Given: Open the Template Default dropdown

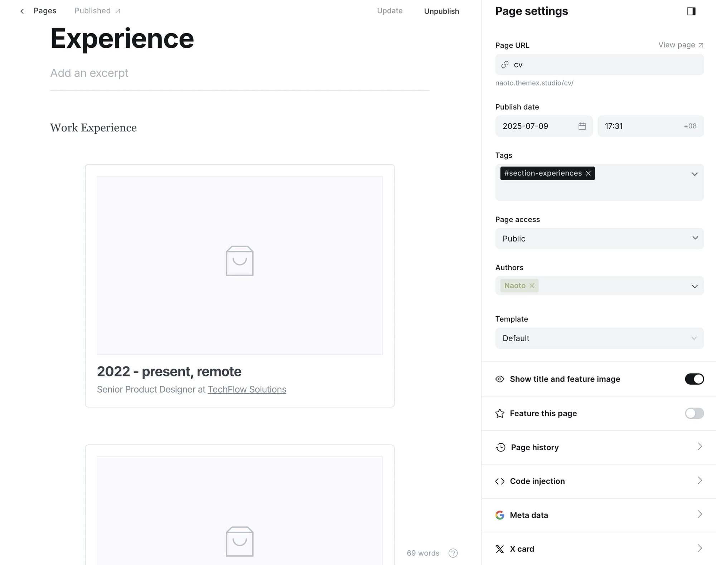Looking at the screenshot, I should [x=599, y=338].
